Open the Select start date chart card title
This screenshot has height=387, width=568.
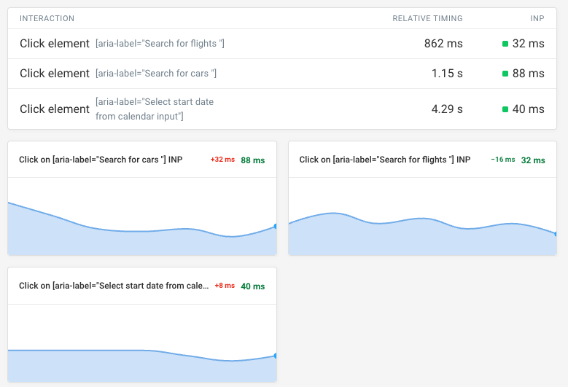[x=114, y=286]
